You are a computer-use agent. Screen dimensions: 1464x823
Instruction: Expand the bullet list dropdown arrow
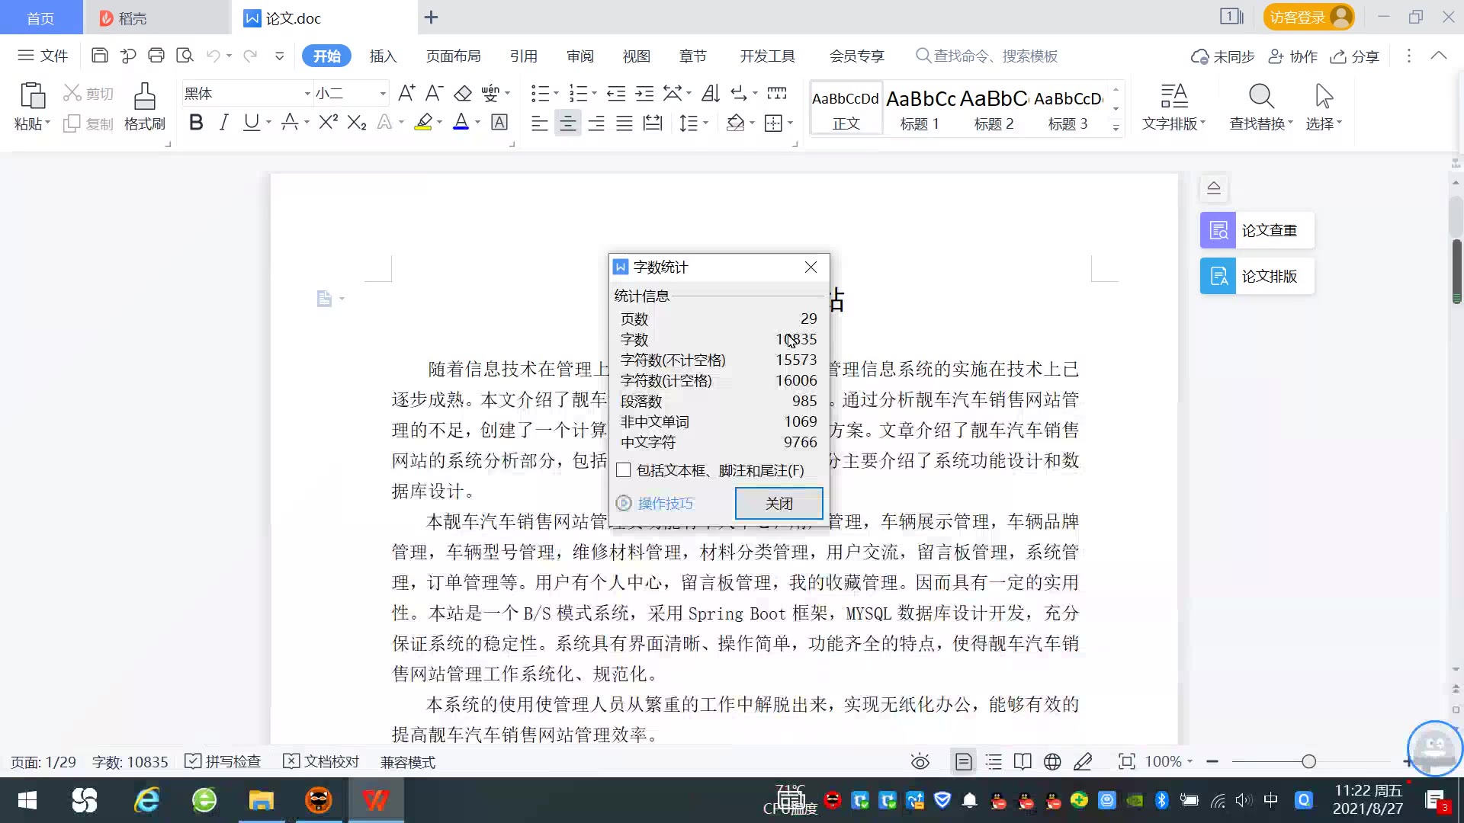(x=556, y=94)
